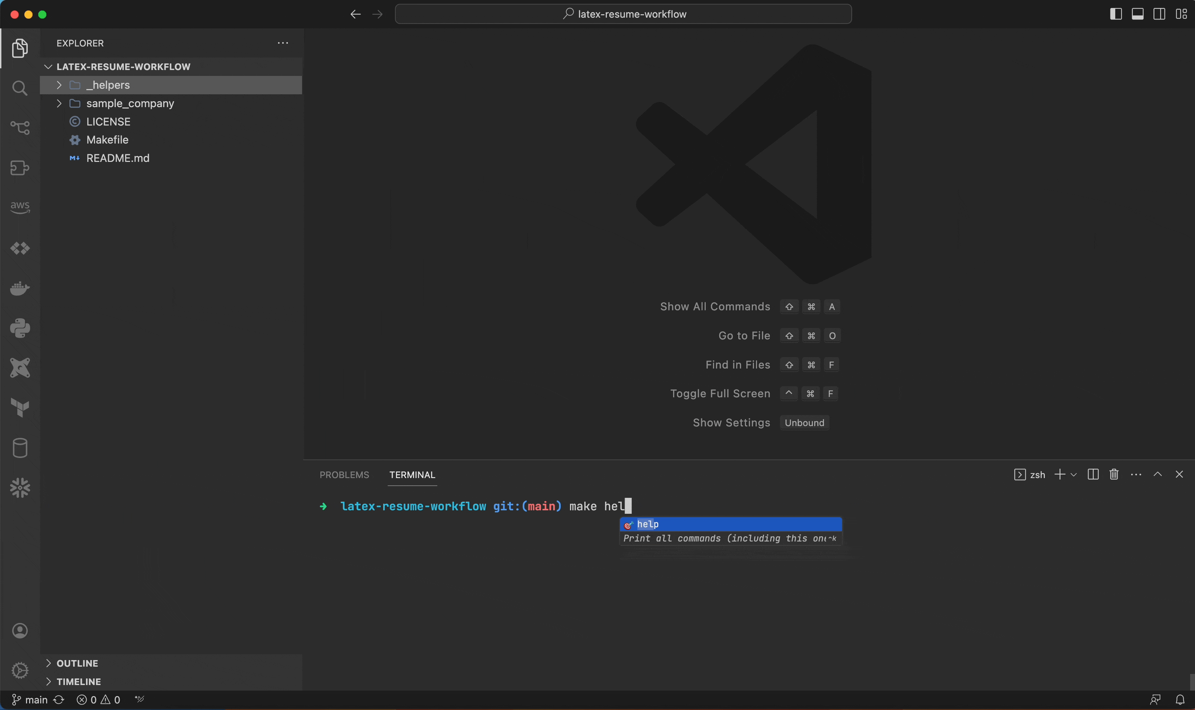Image resolution: width=1195 pixels, height=710 pixels.
Task: Open the Database view icon
Action: pos(20,448)
